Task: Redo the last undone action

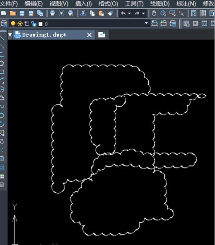Action: 137,13
